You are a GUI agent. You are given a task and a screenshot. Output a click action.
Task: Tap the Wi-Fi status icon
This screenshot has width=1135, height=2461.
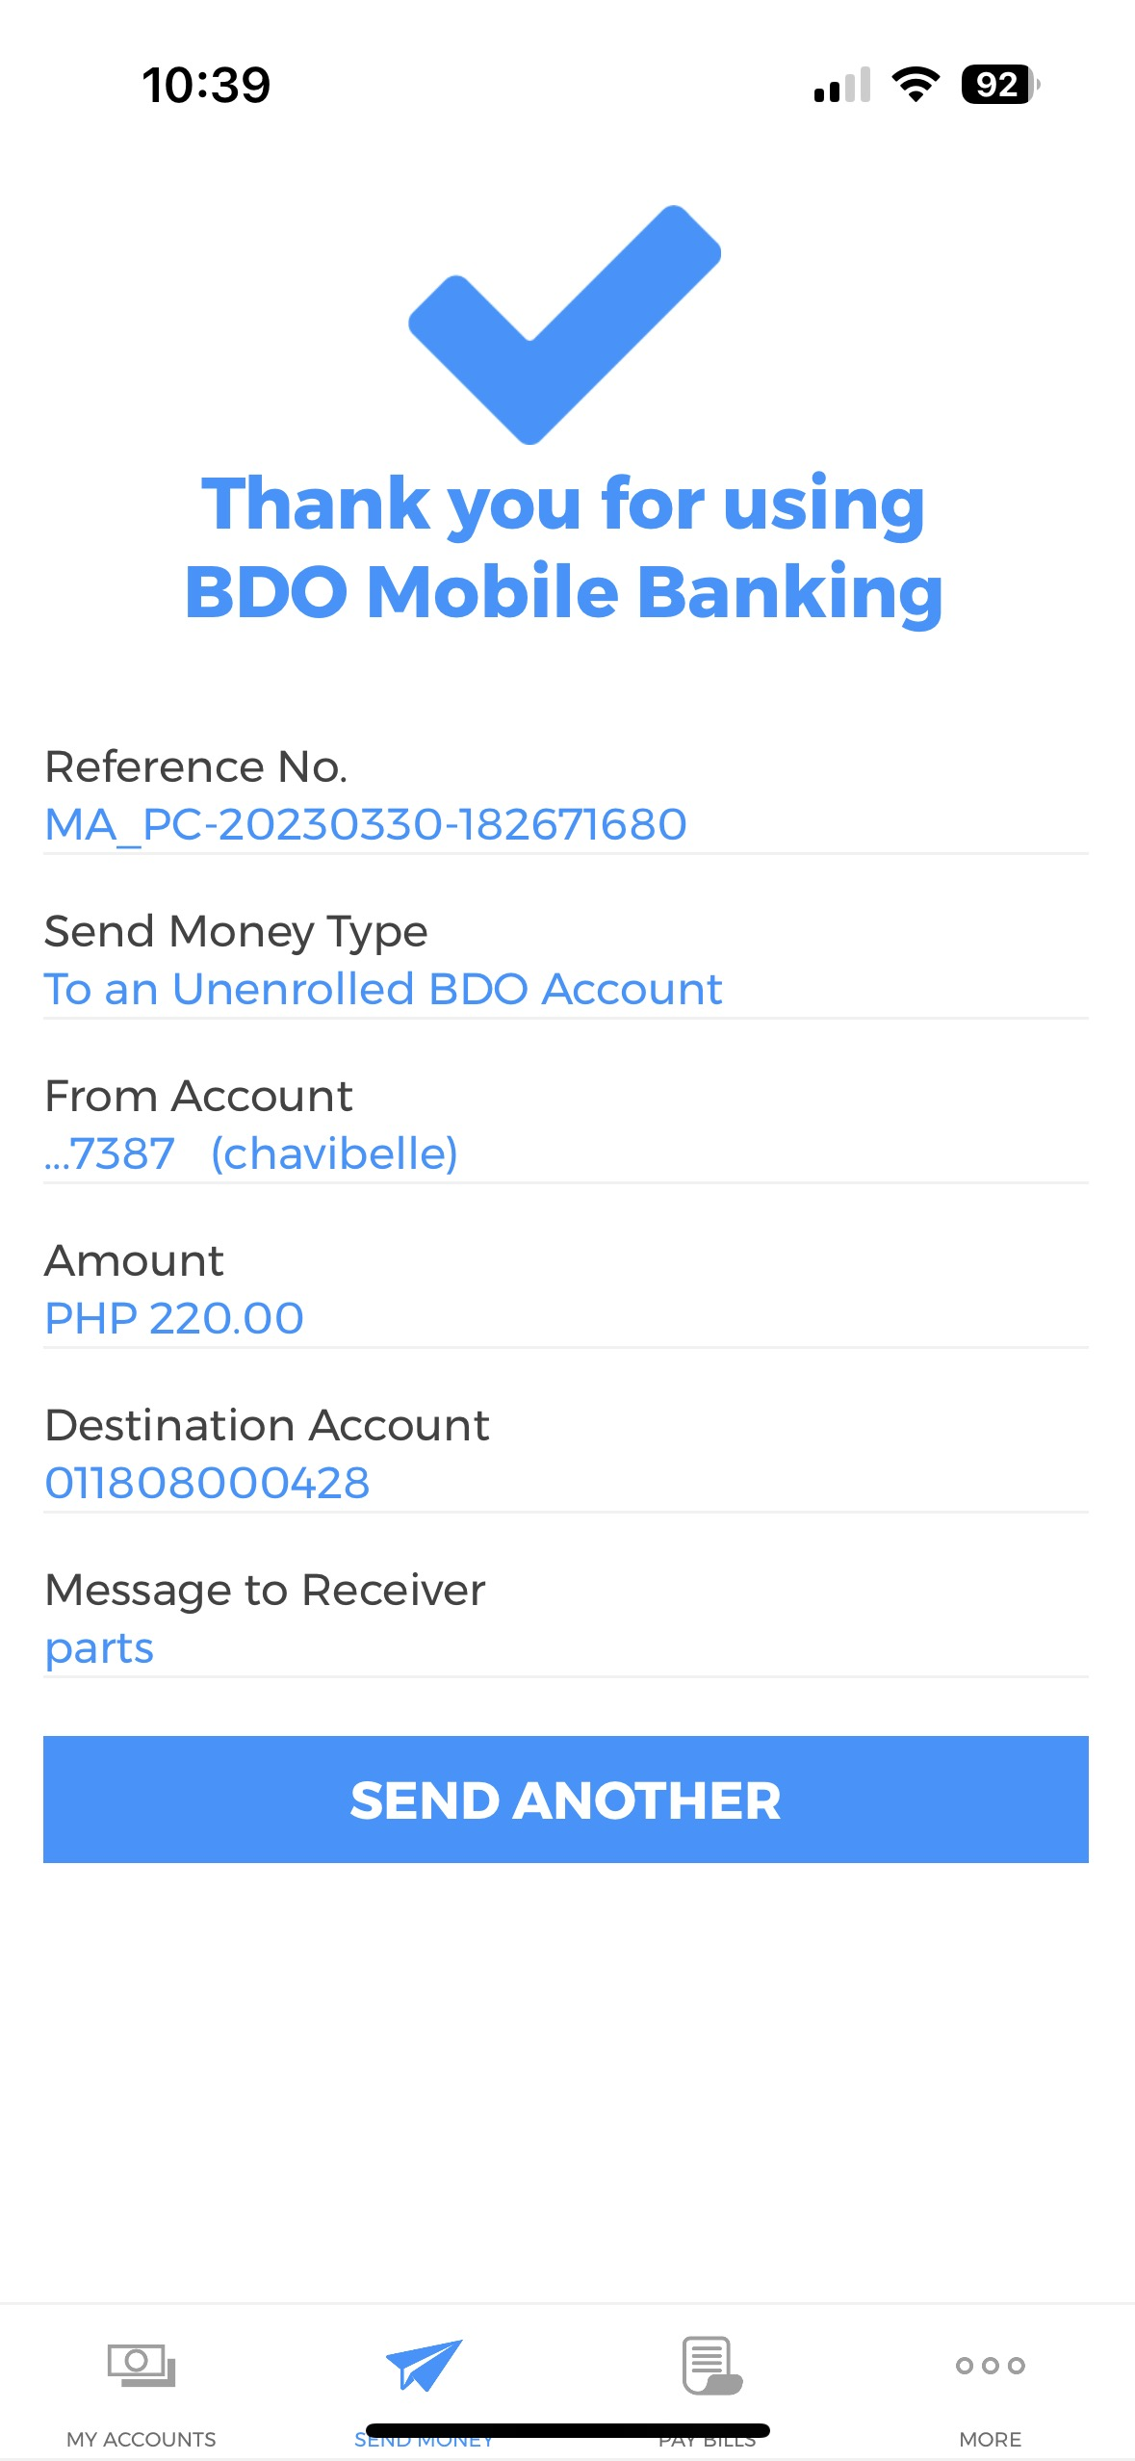click(916, 85)
